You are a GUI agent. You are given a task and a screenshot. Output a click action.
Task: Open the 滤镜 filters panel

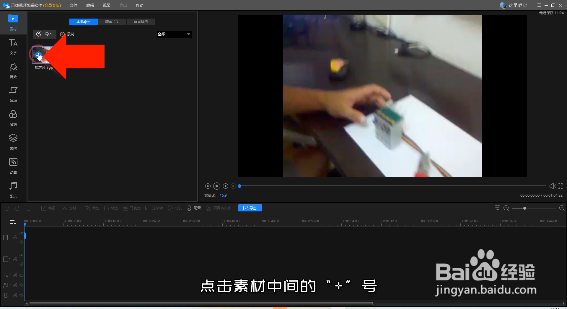tap(13, 118)
